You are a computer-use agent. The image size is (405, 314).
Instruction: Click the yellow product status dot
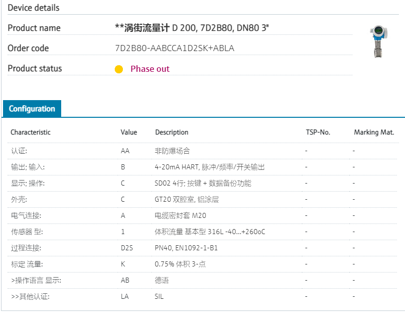119,69
